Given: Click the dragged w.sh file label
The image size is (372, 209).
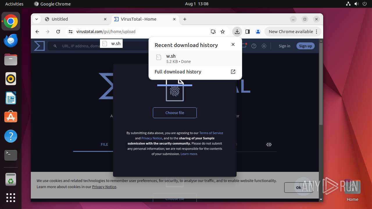Looking at the screenshot, I should tap(111, 44).
